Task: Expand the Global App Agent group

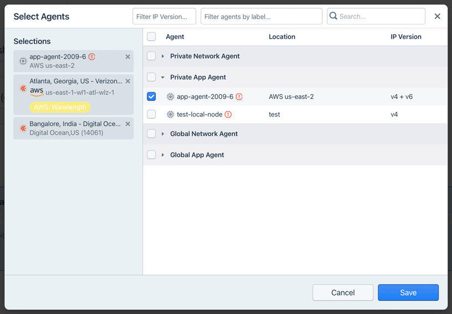Action: (163, 155)
